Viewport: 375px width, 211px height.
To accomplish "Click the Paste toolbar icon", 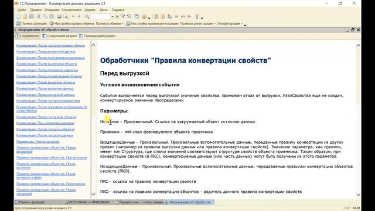I will 52,16.
